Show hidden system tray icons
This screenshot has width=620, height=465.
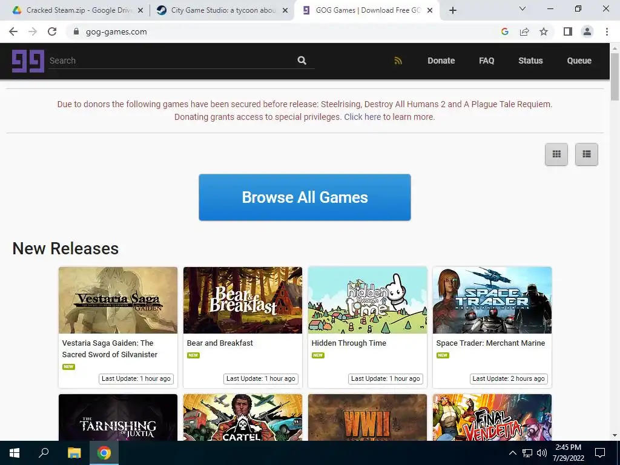pos(512,453)
